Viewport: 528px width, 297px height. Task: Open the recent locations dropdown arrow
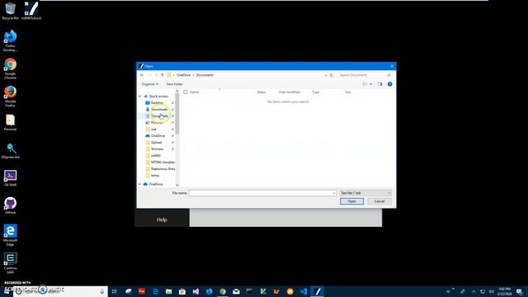(156, 75)
